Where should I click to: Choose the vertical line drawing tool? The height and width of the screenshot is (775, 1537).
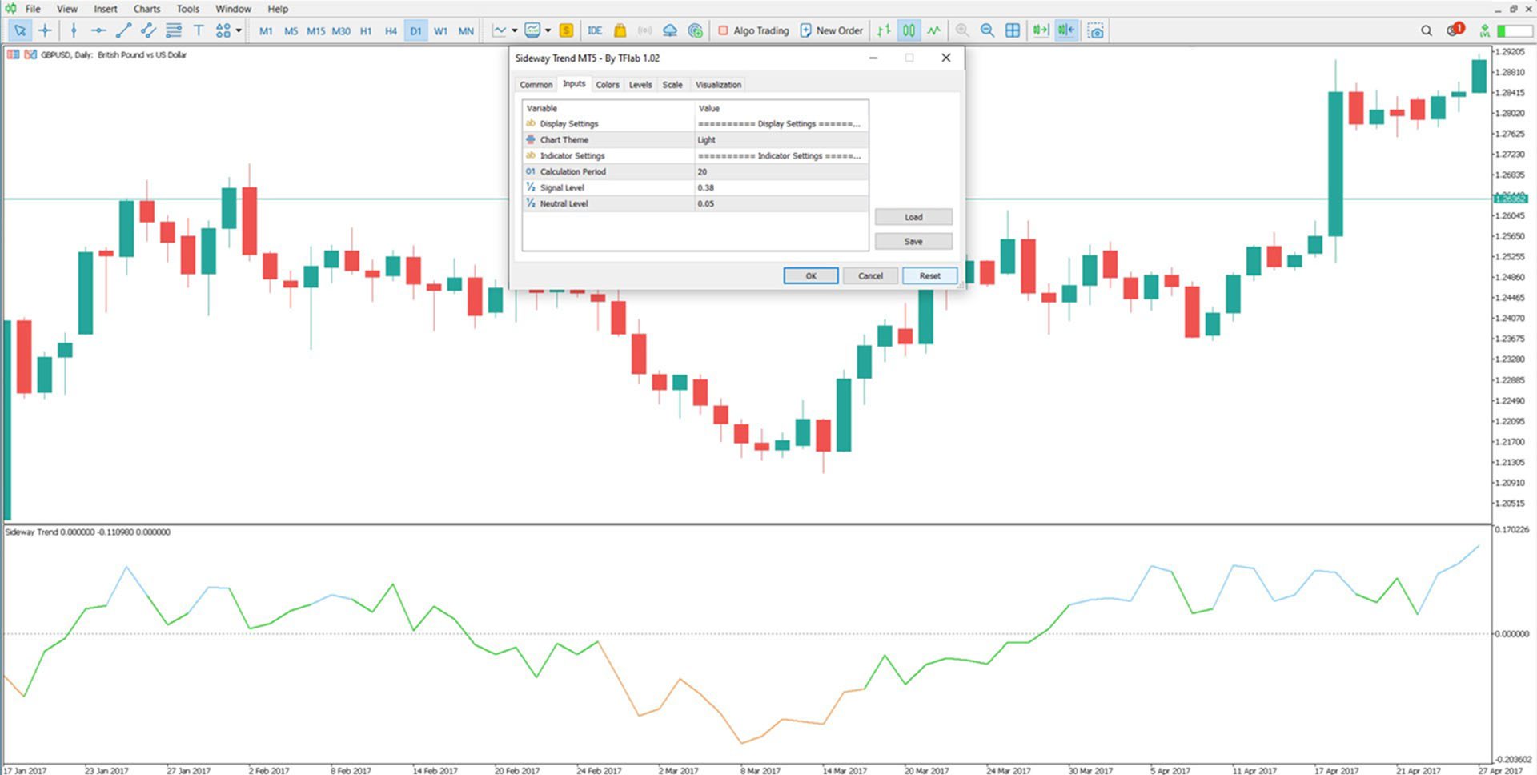coord(74,30)
